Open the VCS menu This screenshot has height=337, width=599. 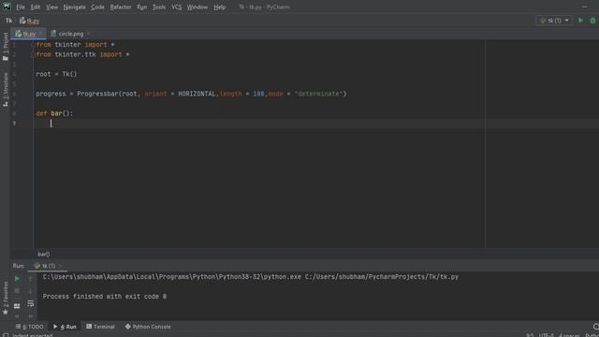(177, 7)
